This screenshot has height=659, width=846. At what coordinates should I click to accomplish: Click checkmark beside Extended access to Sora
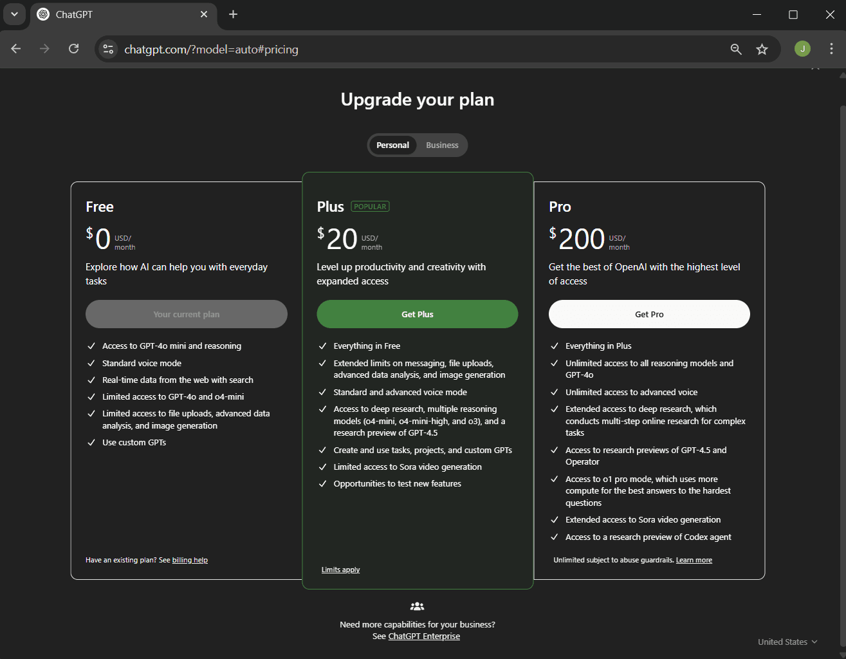[554, 519]
